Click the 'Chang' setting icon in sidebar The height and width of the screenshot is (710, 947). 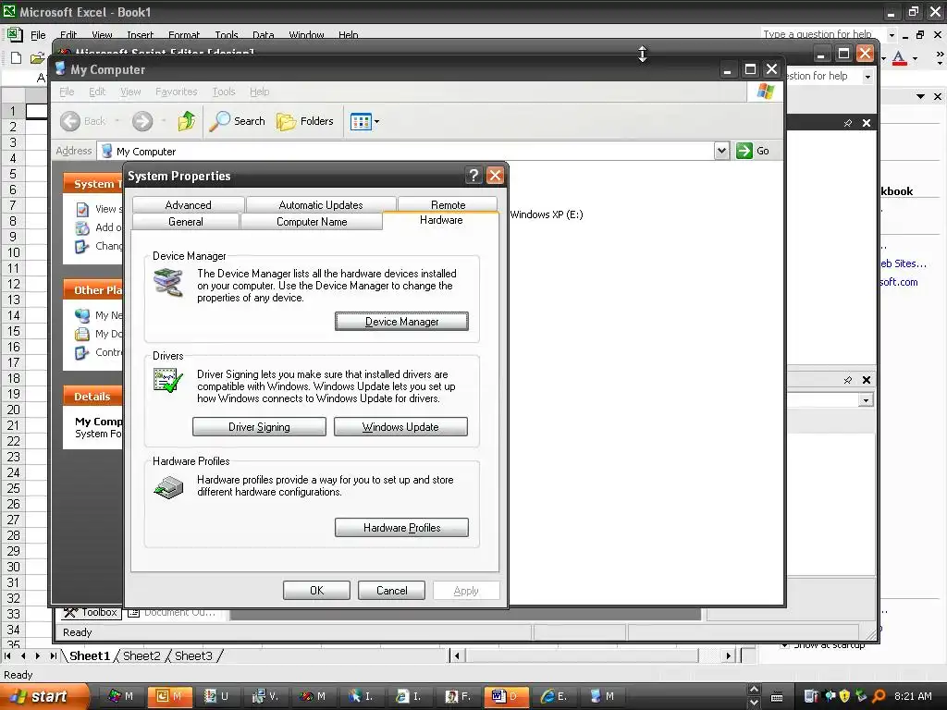81,246
